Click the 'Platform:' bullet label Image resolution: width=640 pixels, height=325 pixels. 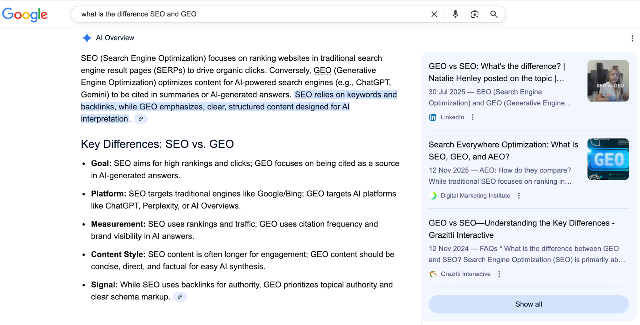(108, 194)
